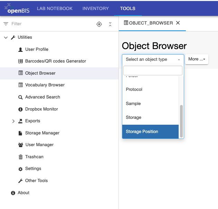The image size is (218, 209).
Task: Choose Sample from the object type list
Action: (150, 104)
